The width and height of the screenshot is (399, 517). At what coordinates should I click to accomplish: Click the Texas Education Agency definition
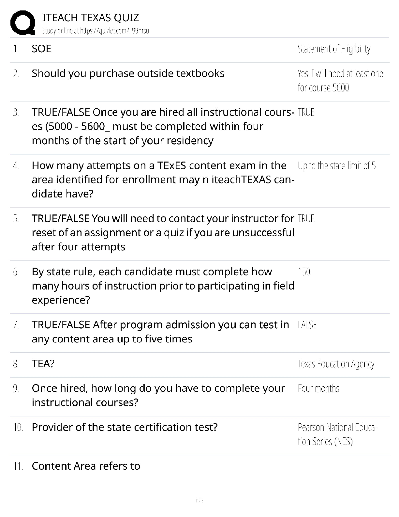tap(336, 364)
